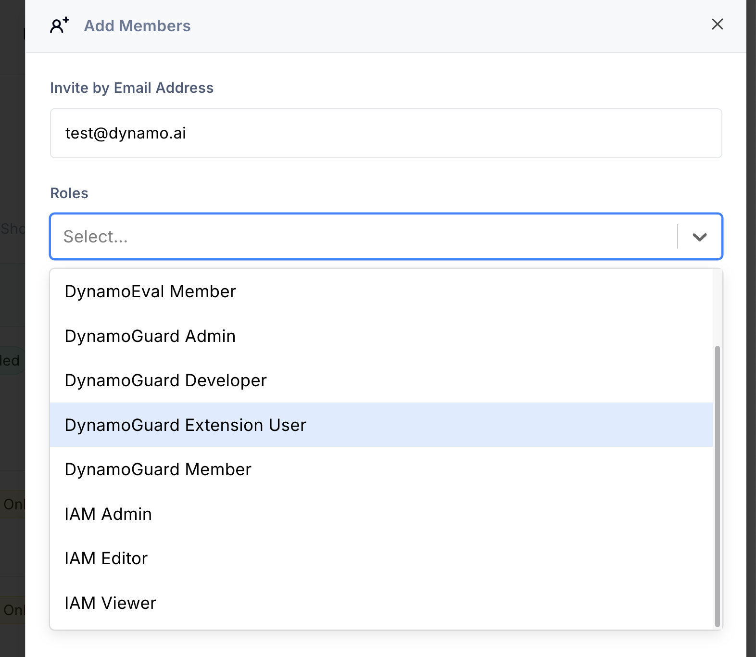756x657 pixels.
Task: Click the roles list scrollbar thumb
Action: [x=718, y=486]
